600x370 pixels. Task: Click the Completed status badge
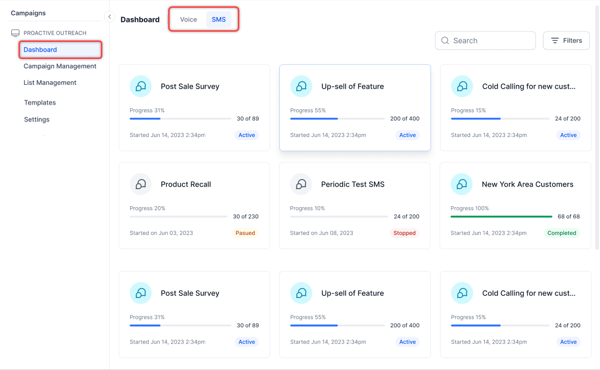point(561,233)
